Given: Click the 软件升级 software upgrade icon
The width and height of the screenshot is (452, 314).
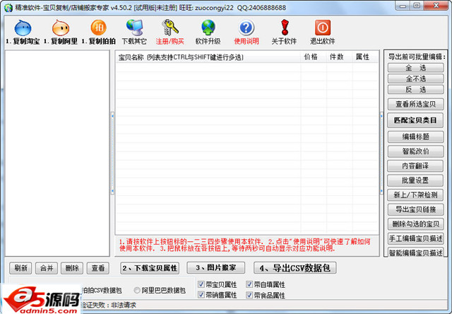Looking at the screenshot, I should [x=208, y=32].
